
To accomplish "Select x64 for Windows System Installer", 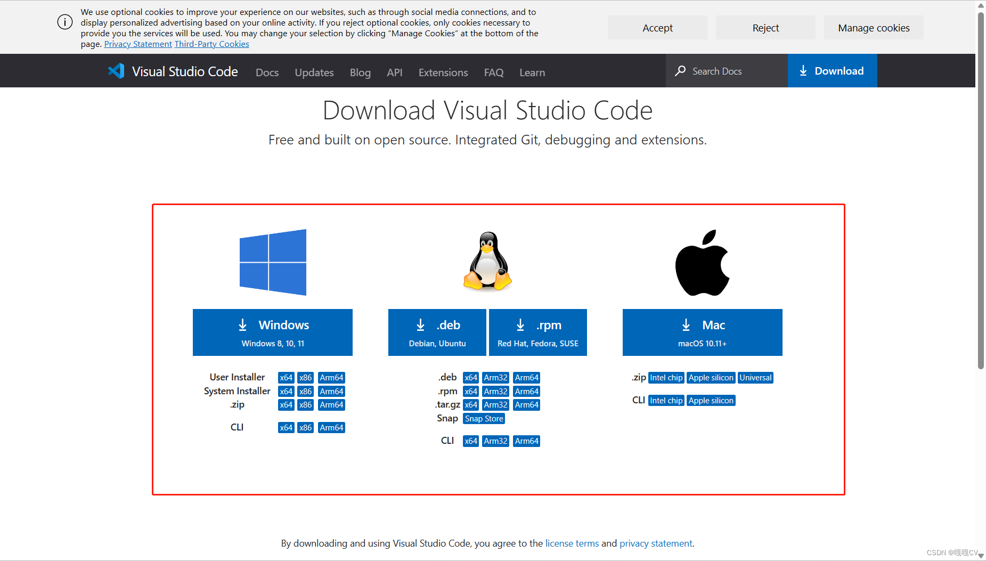I will tap(286, 392).
